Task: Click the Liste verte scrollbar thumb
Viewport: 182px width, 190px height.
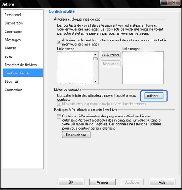Action: (96, 59)
